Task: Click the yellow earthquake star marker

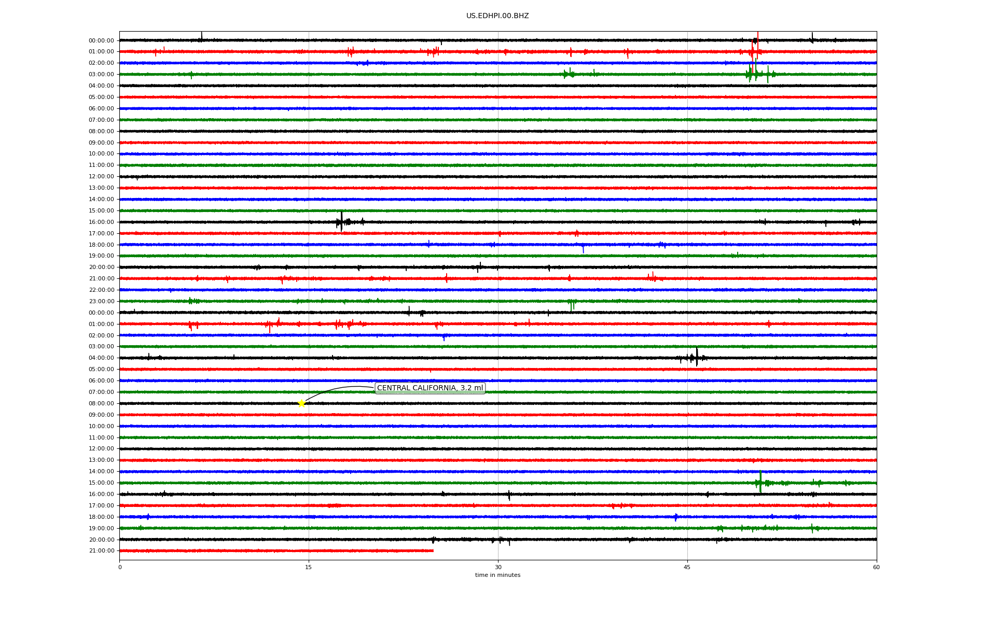Action: (x=301, y=403)
